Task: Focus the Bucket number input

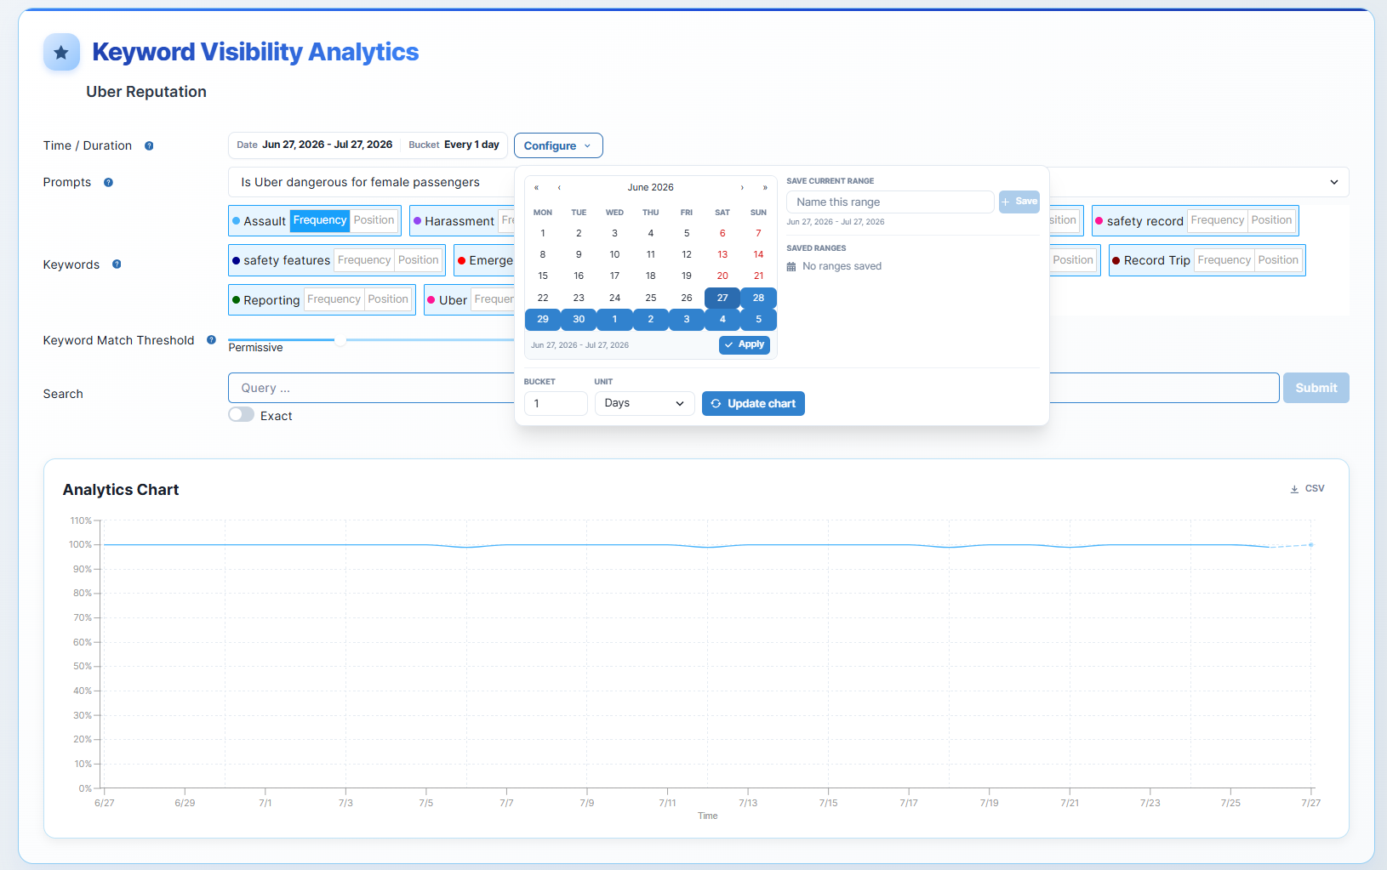Action: pyautogui.click(x=556, y=403)
